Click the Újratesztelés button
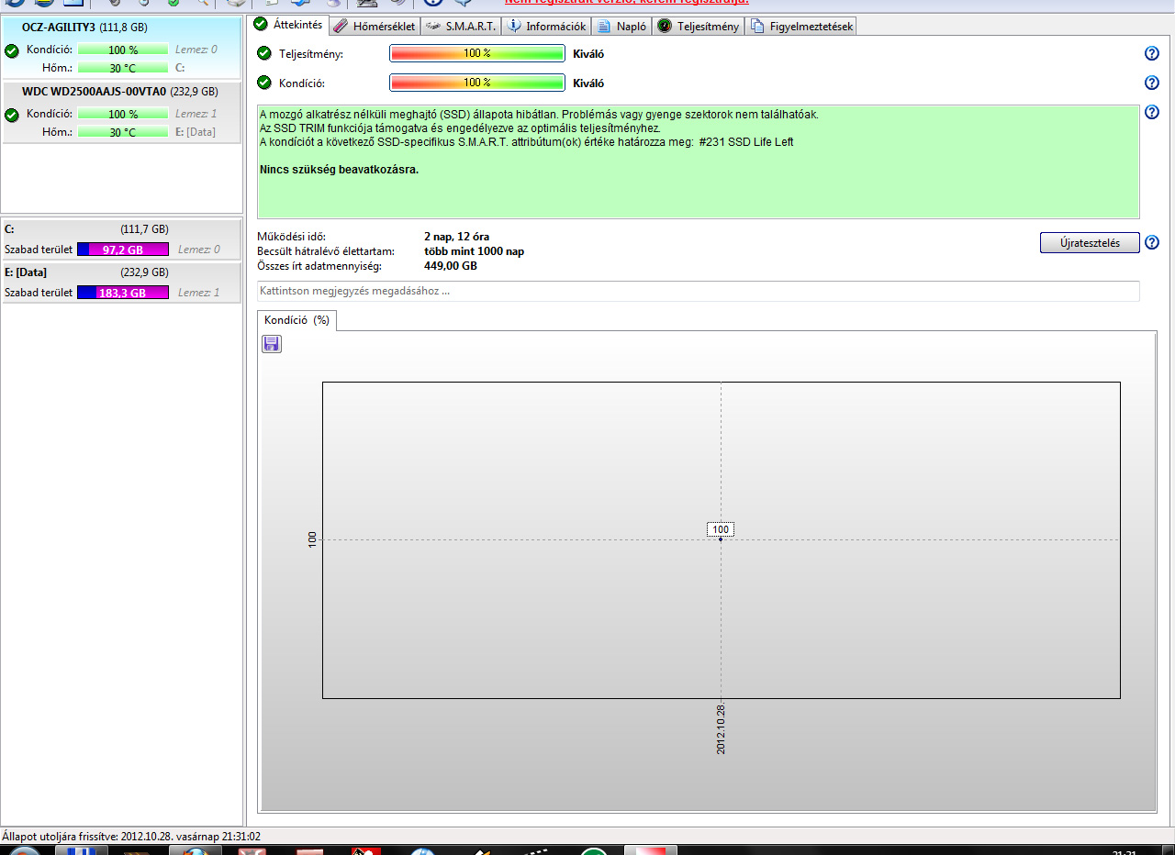The image size is (1175, 855). (1090, 242)
